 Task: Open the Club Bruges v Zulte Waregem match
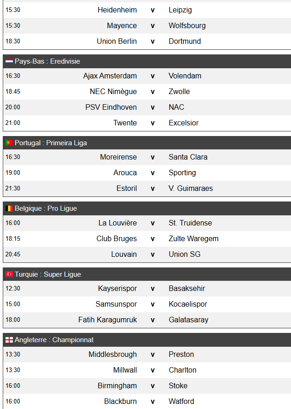pyautogui.click(x=152, y=239)
